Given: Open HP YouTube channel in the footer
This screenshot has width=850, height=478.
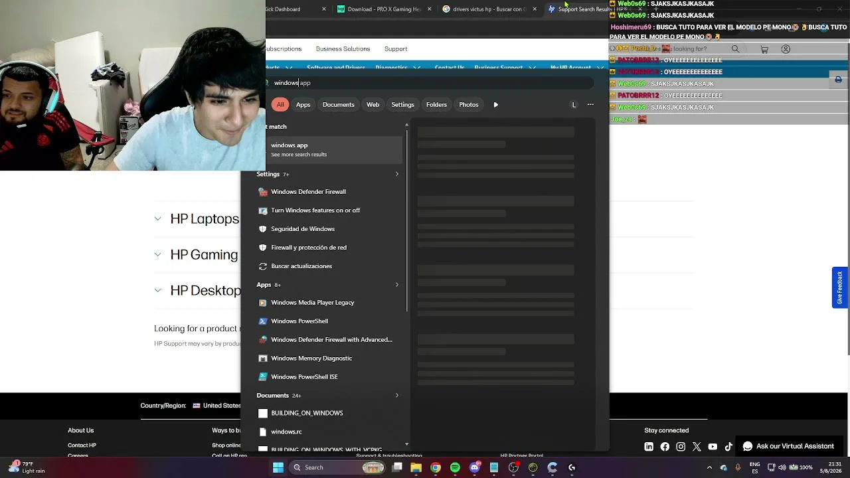Looking at the screenshot, I should click(x=713, y=447).
